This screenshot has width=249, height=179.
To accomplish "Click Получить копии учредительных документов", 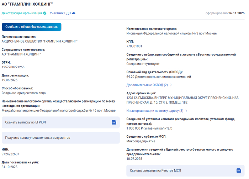I will click(38, 137).
